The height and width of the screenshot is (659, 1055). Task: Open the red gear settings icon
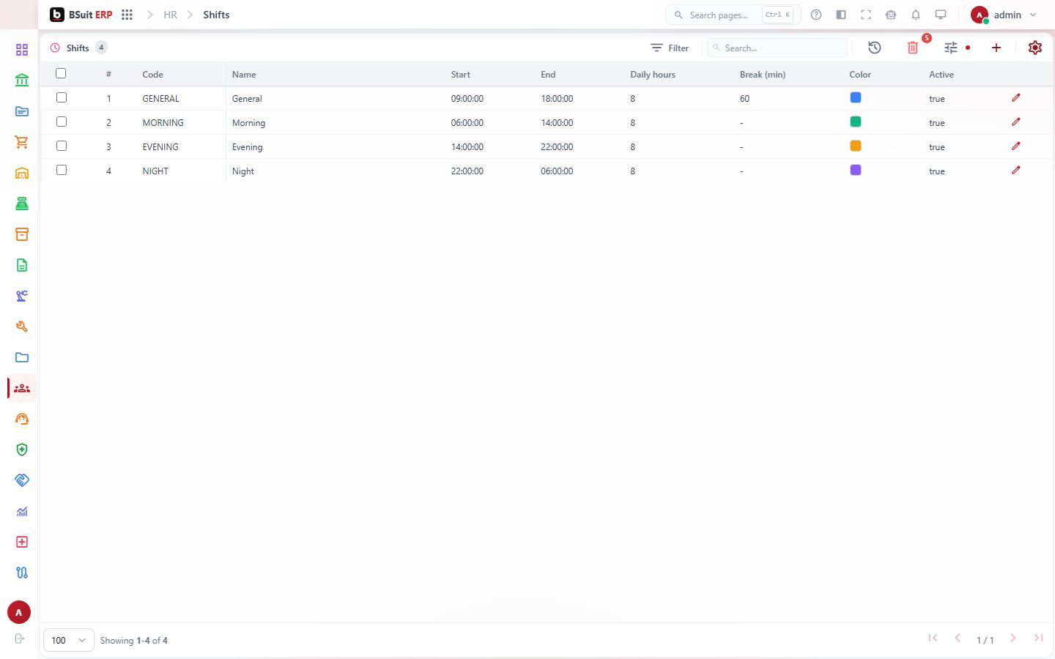1035,48
